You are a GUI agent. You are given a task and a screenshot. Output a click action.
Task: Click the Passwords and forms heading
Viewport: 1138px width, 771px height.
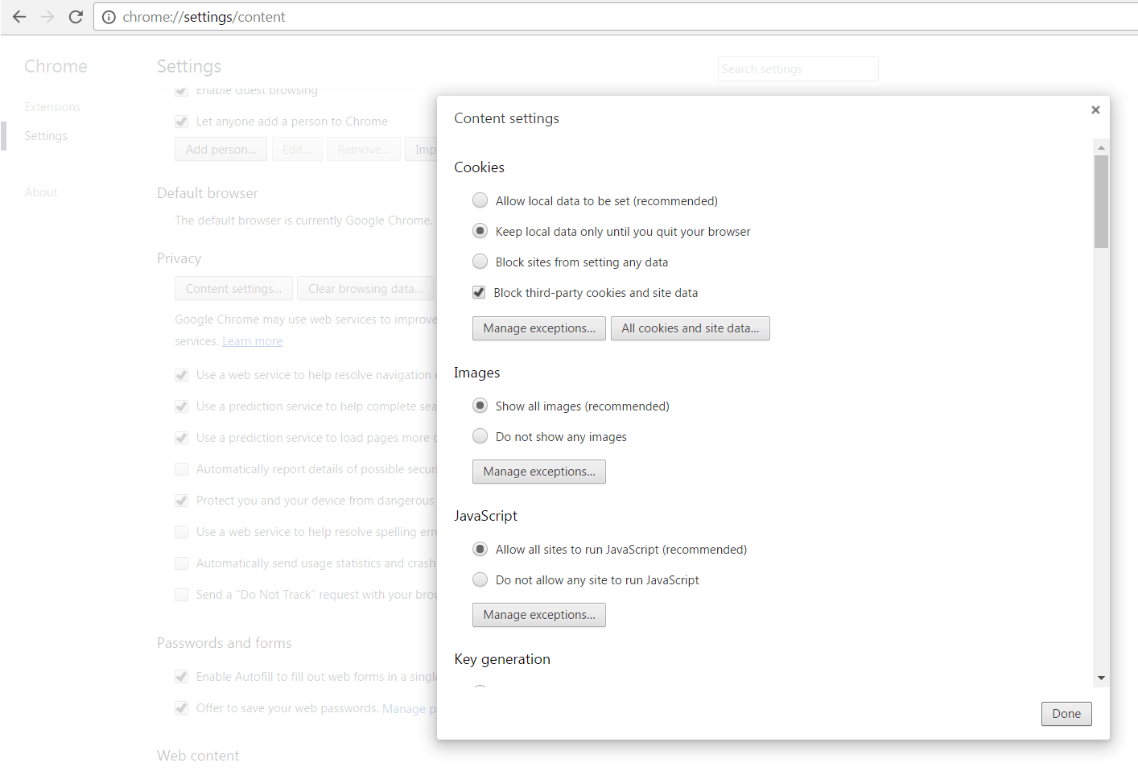[225, 643]
